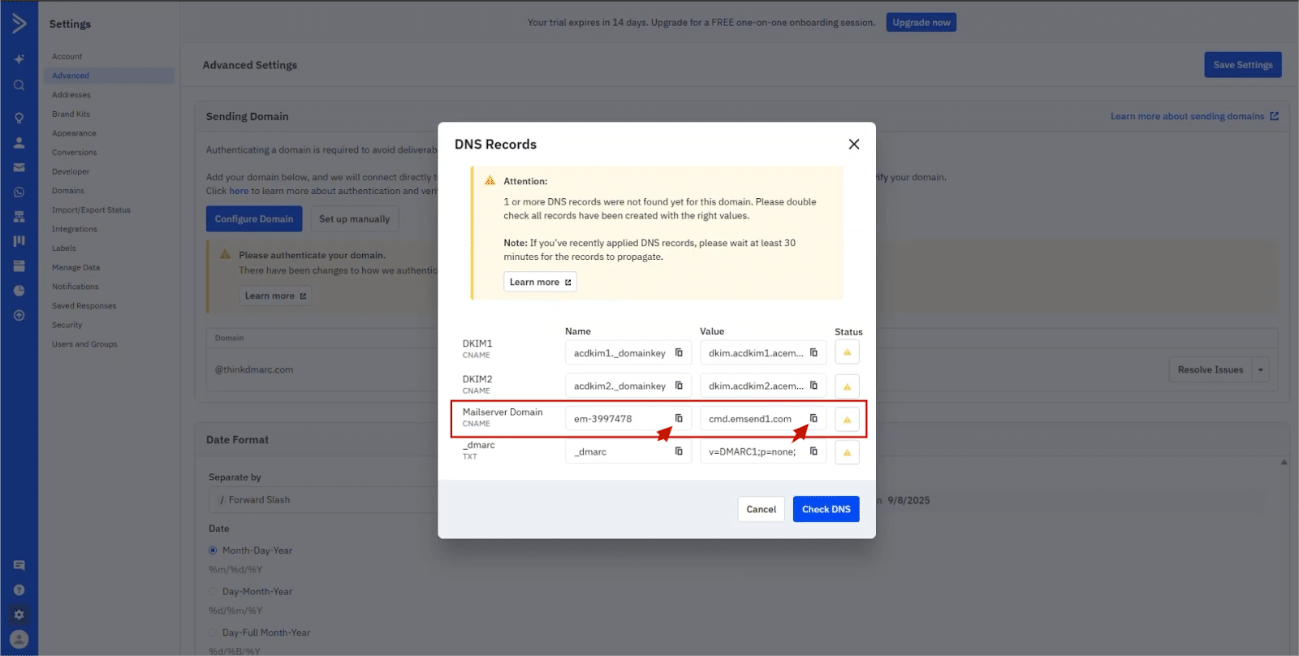The image size is (1299, 656).
Task: Open search from the left sidebar
Action: pyautogui.click(x=19, y=85)
